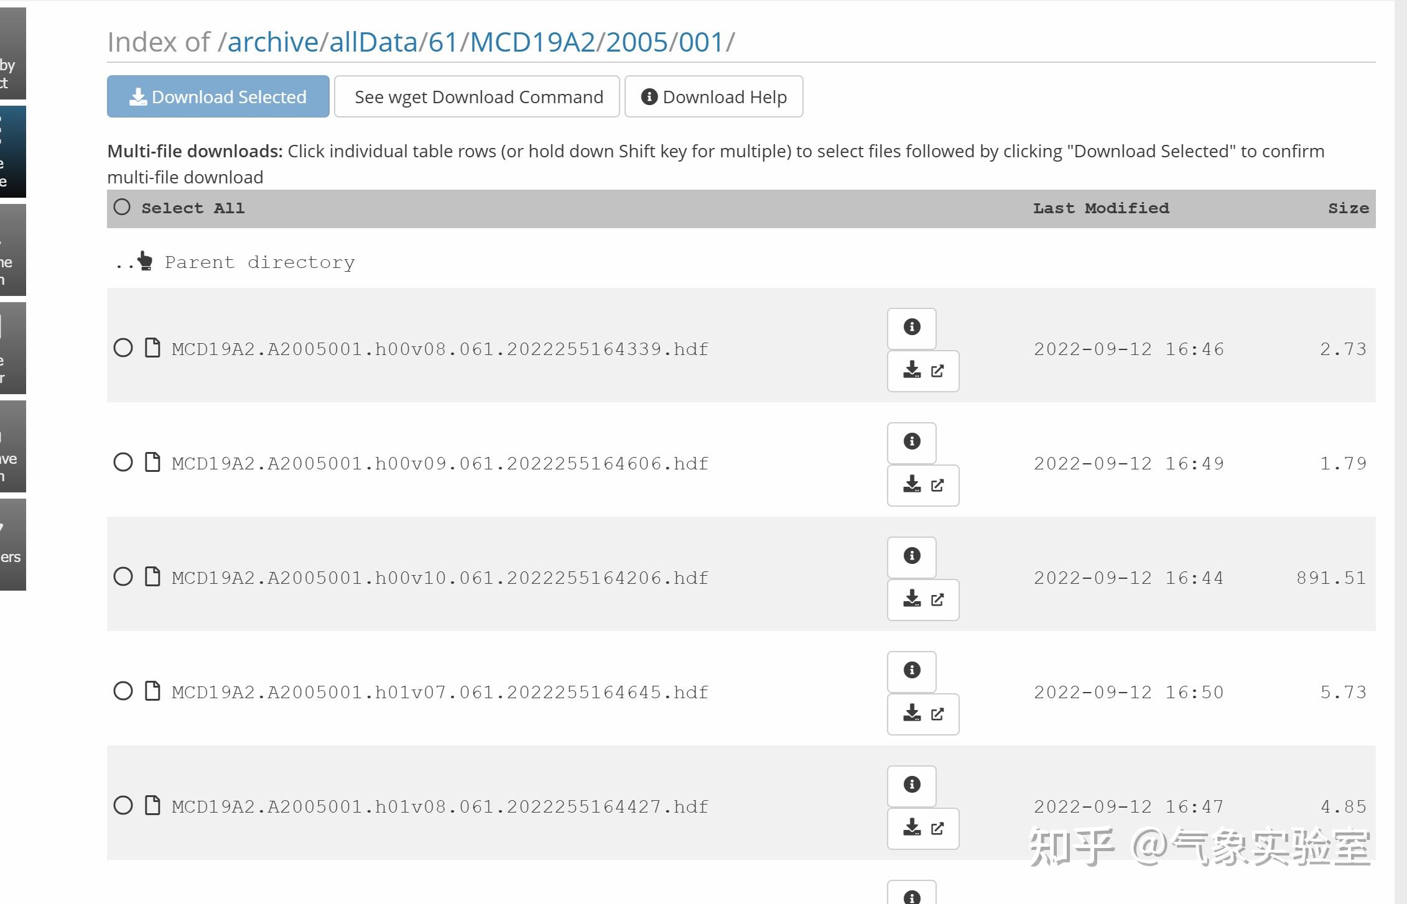Select radio button for h00v10 file
1407x904 pixels.
[123, 577]
